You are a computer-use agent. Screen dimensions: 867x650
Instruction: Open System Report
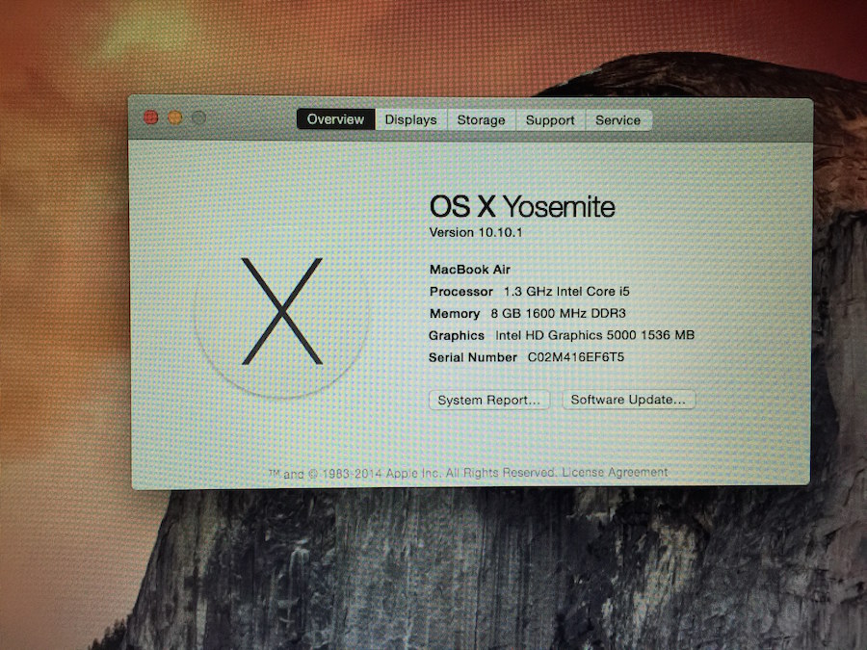point(489,400)
